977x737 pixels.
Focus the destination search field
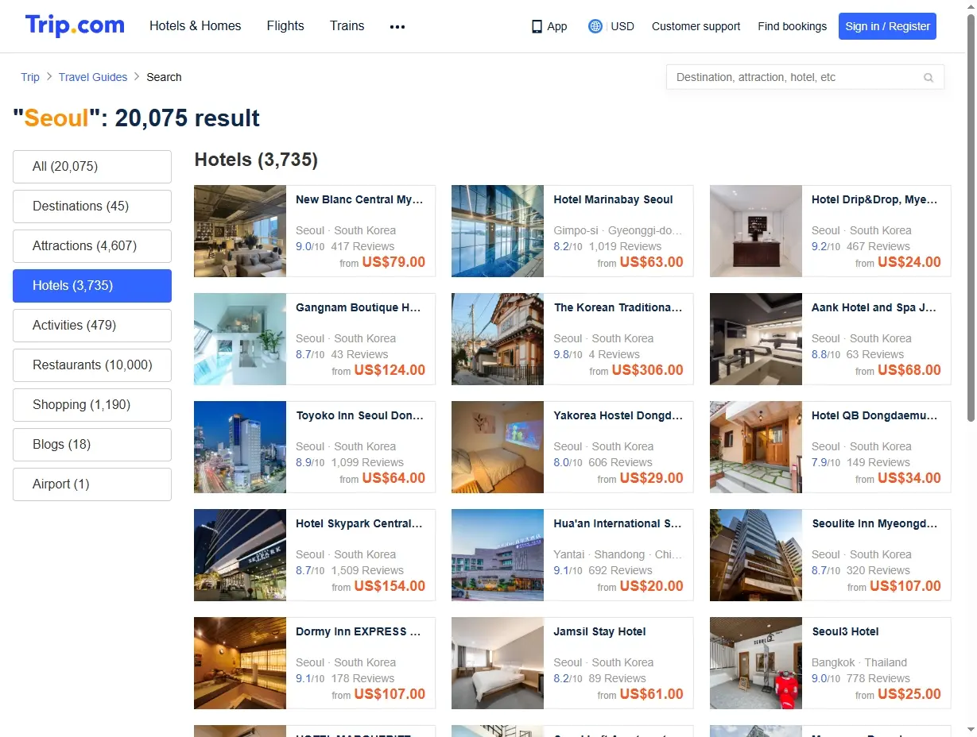coord(804,77)
